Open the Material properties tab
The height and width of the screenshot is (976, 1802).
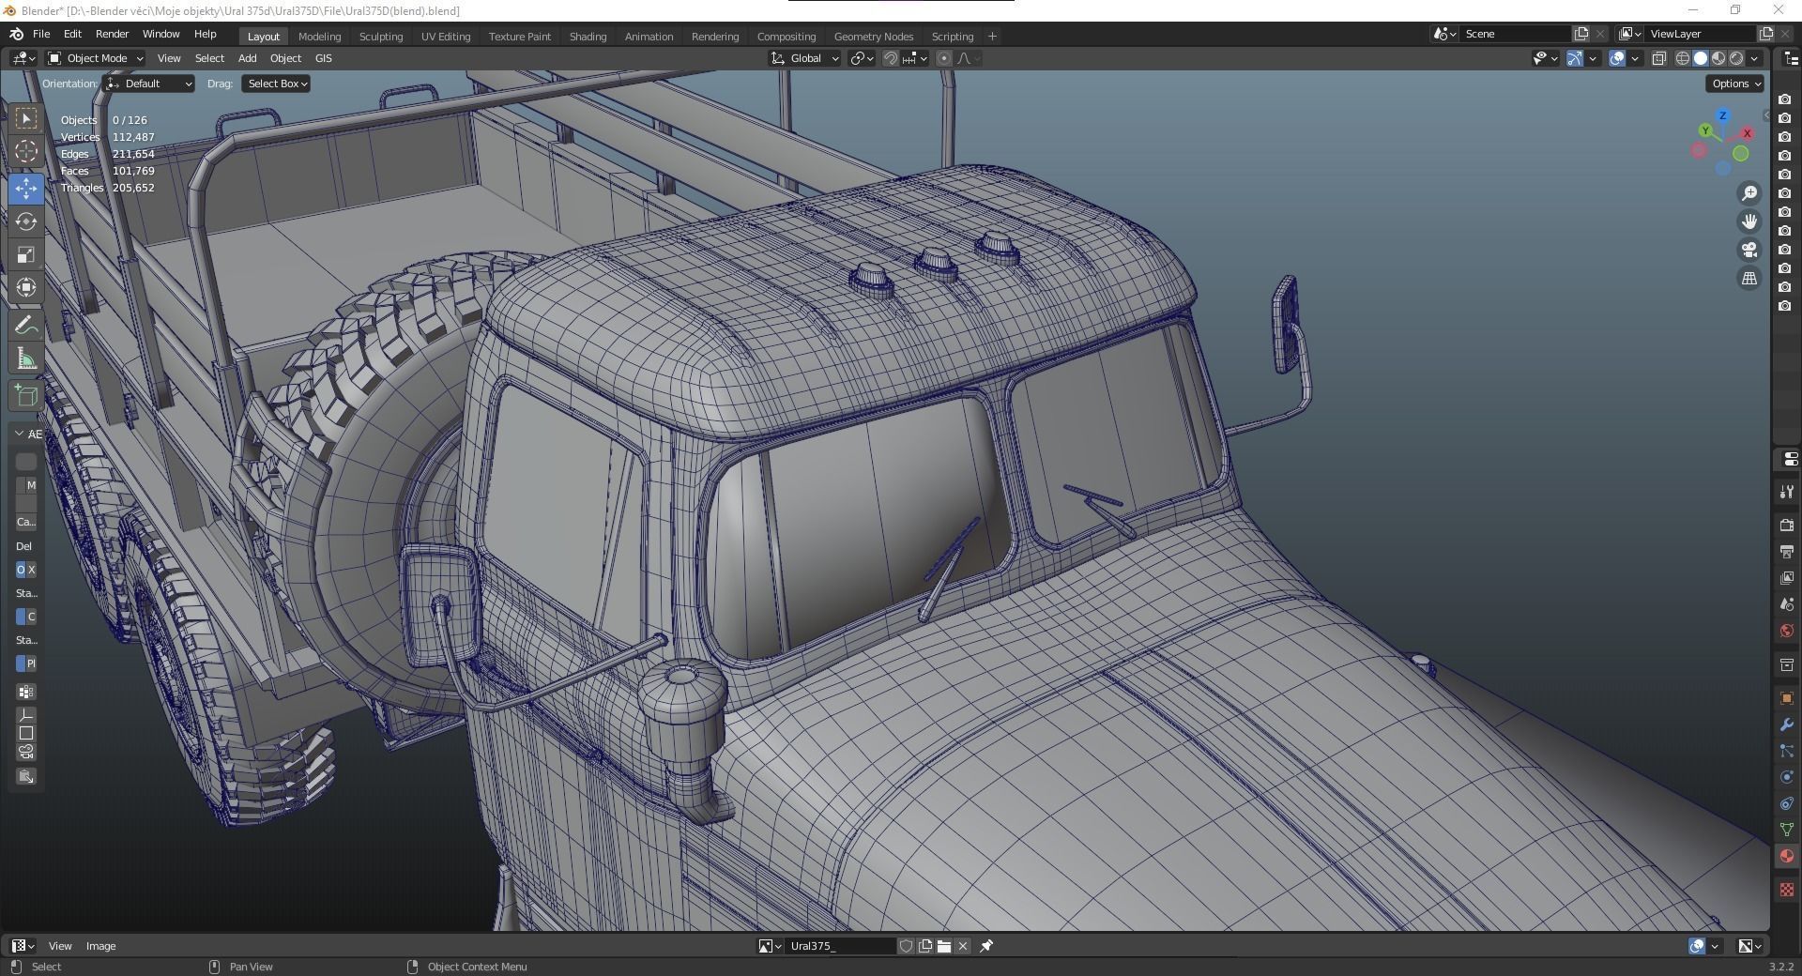point(1786,856)
